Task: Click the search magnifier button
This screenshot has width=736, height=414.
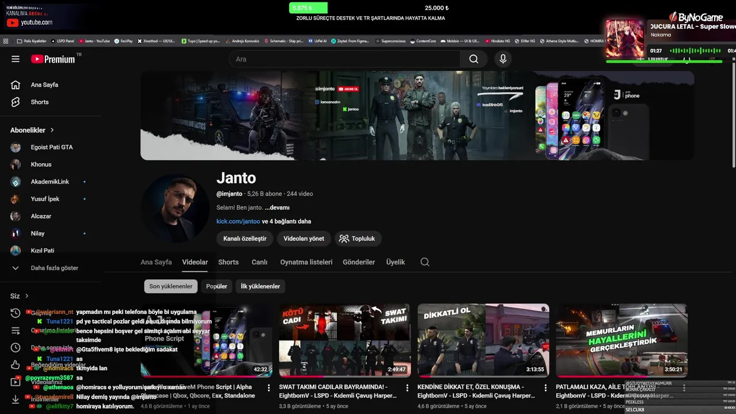Action: point(473,59)
